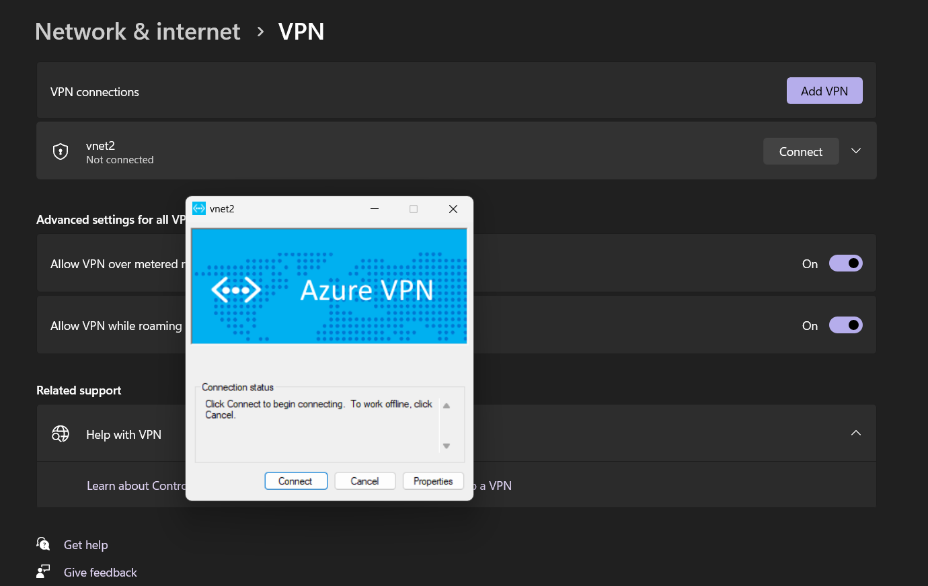Expand the vnet2 connection details chevron
Image resolution: width=928 pixels, height=586 pixels.
(855, 151)
